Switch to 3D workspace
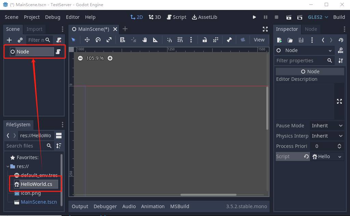This screenshot has height=216, width=350. [x=155, y=17]
